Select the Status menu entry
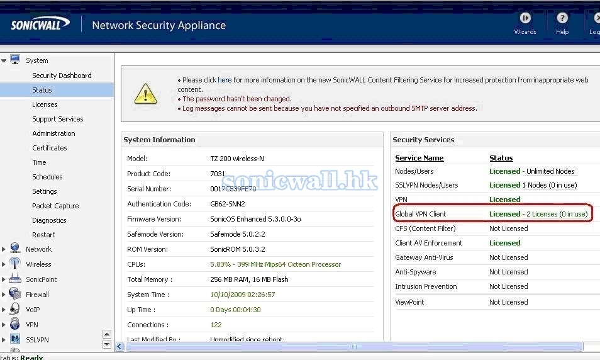The width and height of the screenshot is (600, 360). click(x=57, y=90)
